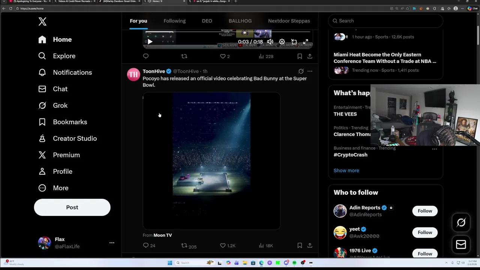
Task: Open ToonHive profile avatar
Action: point(133,75)
